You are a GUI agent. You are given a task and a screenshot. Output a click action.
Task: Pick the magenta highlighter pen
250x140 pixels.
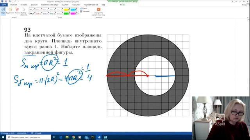coord(73,13)
